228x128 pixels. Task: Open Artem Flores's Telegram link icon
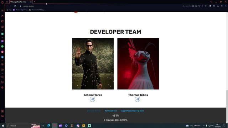click(x=92, y=100)
